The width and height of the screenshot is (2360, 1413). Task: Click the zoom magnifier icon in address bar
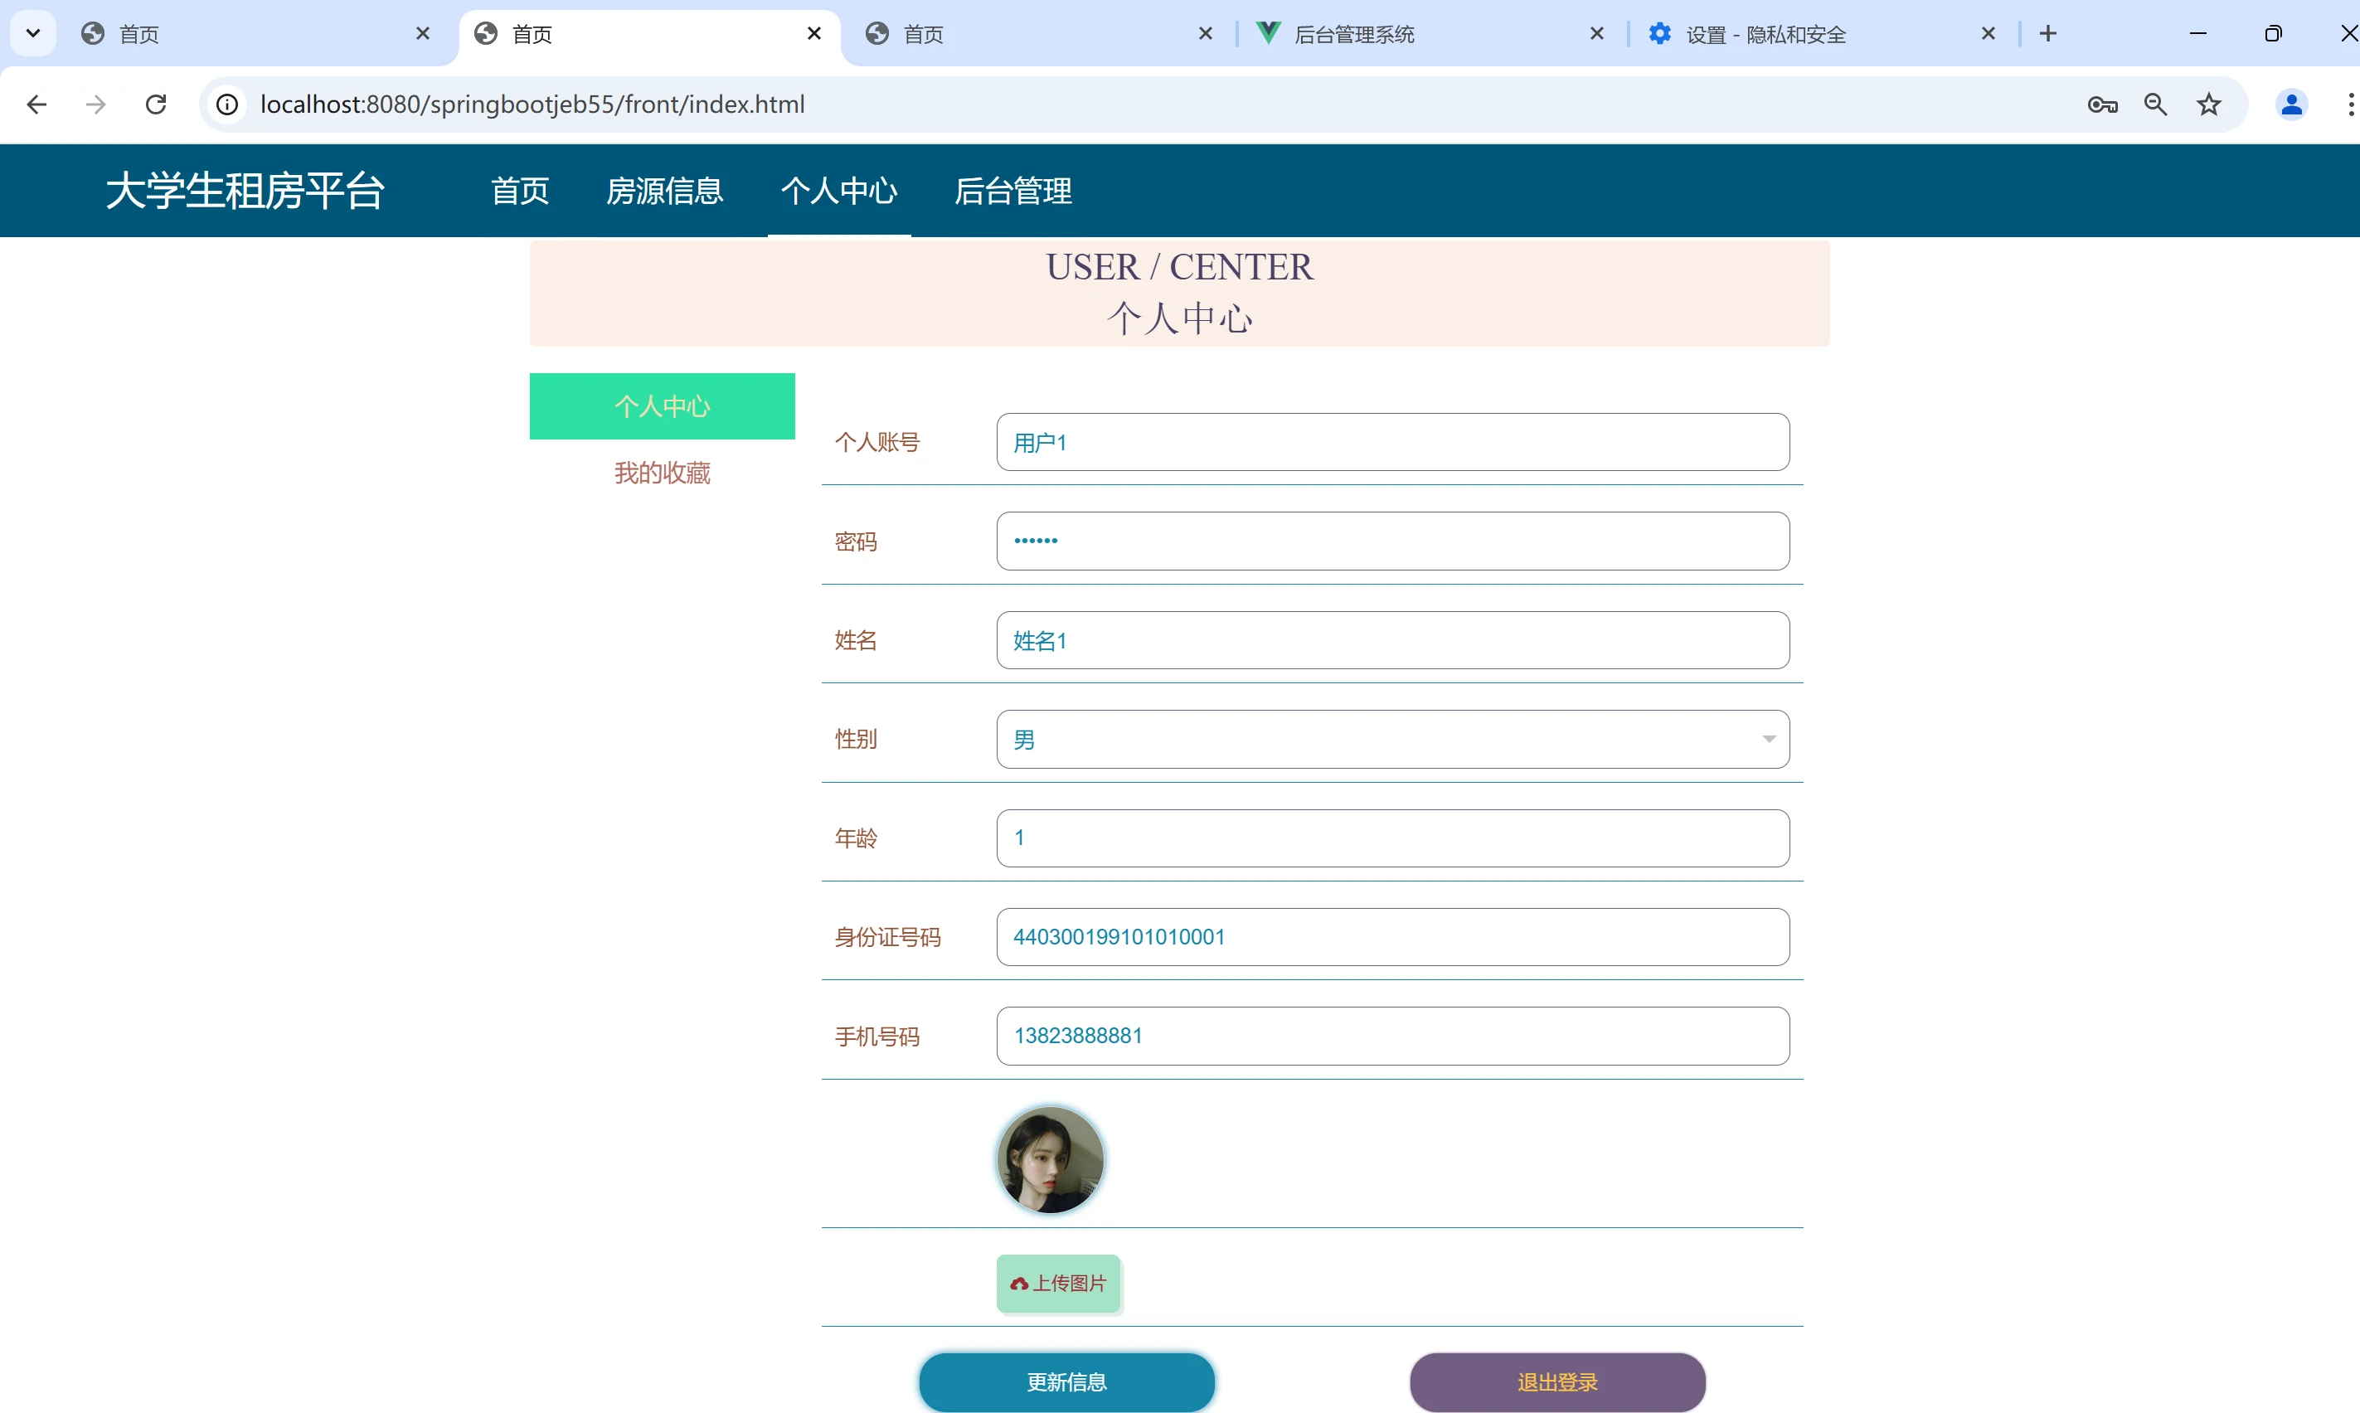2155,104
